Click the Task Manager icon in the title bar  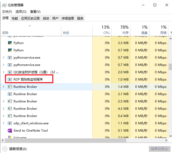coord(4,5)
